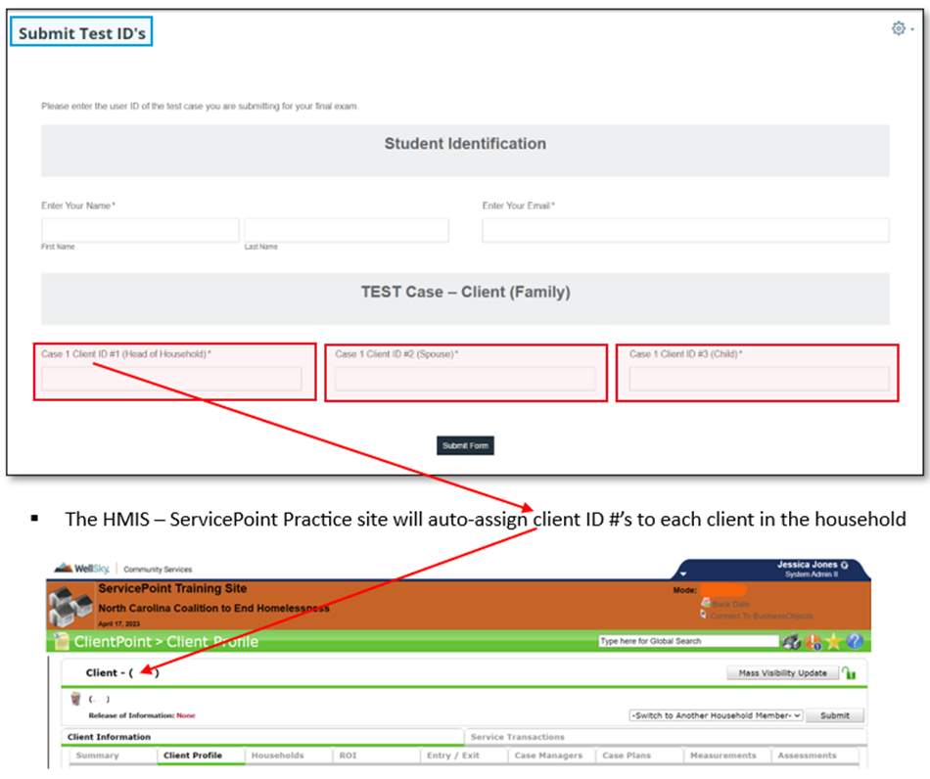Click the ClientPoint document icon

click(61, 642)
